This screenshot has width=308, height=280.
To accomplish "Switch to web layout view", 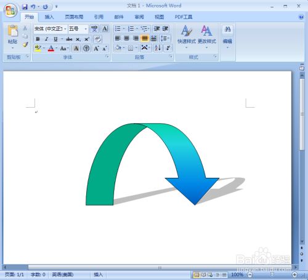I will (210, 274).
